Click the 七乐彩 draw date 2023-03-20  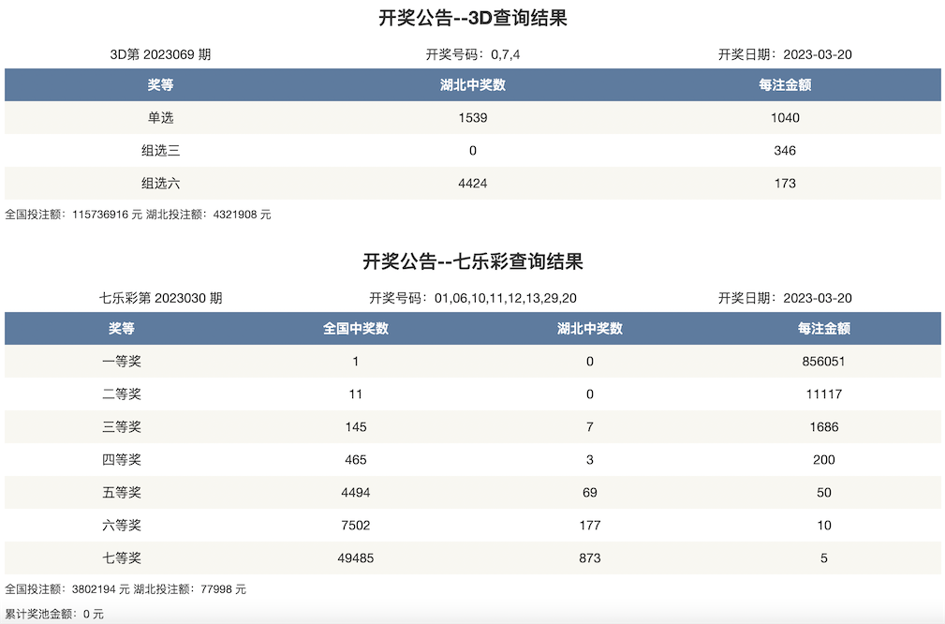pyautogui.click(x=818, y=298)
